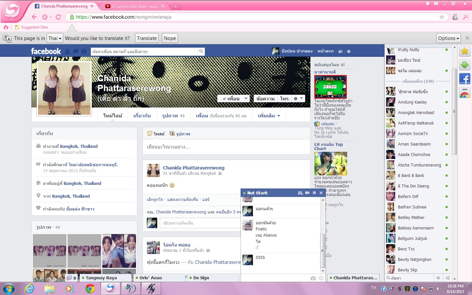Open Windows Media Player from the taskbar
Viewport: 472px width, 295px height.
tap(69, 288)
